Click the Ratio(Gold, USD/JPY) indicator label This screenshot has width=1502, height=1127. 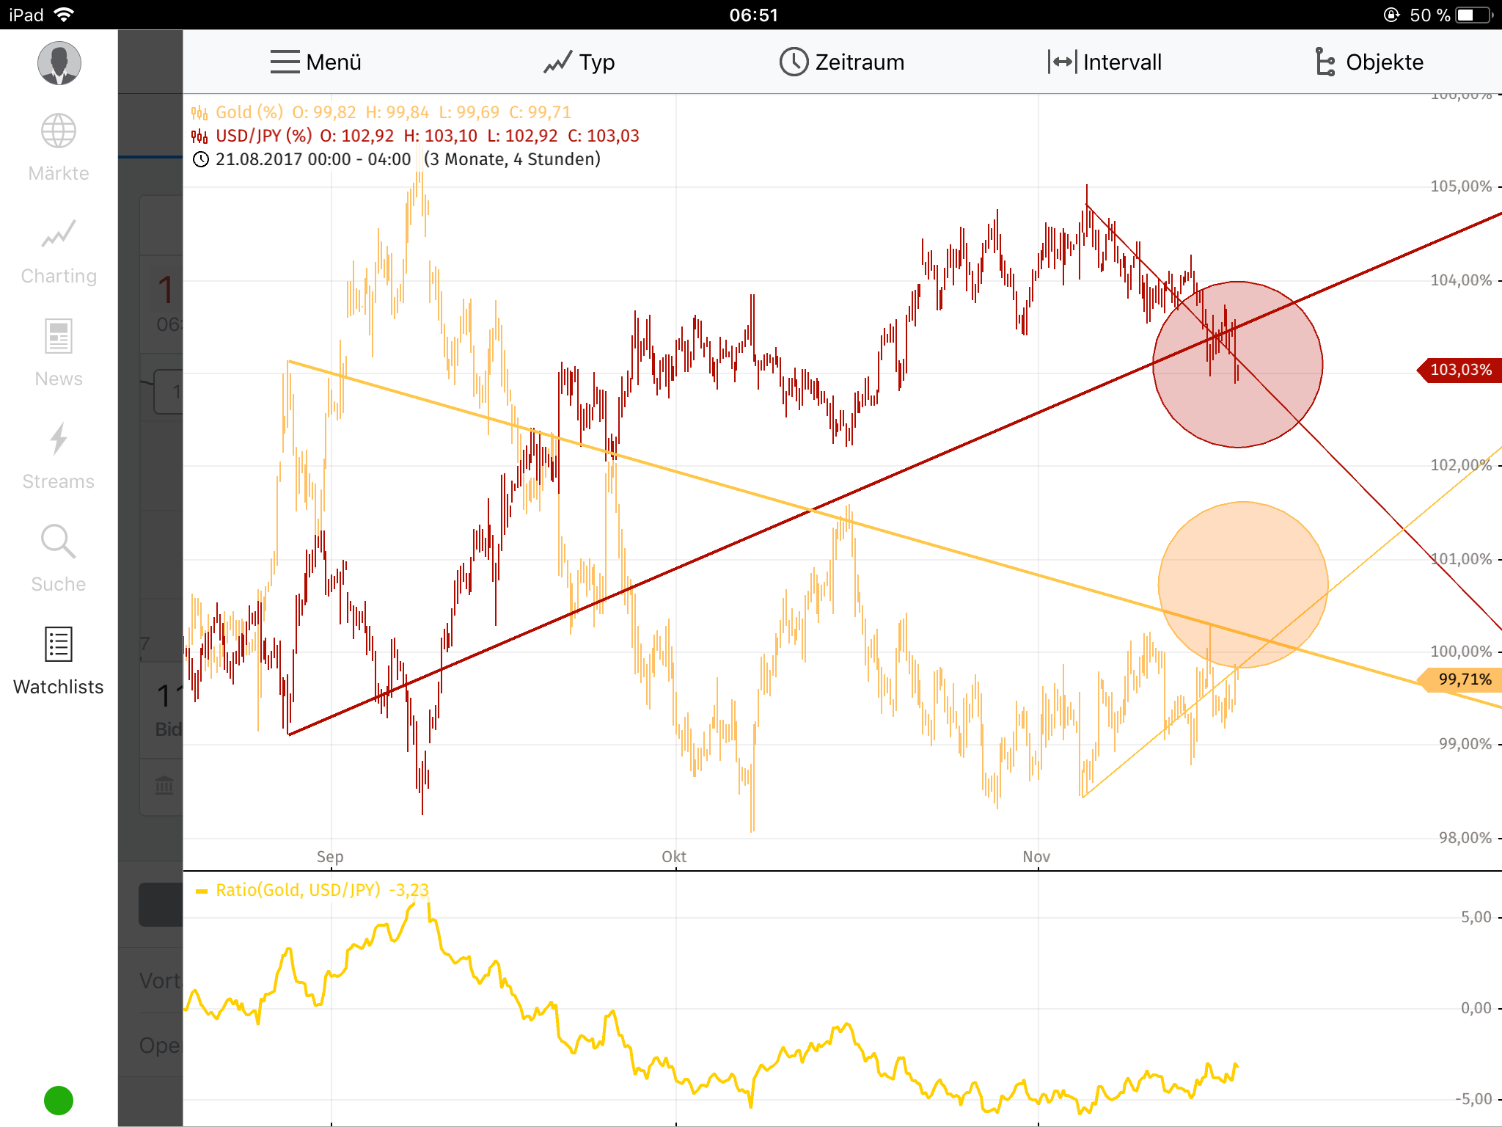(297, 890)
